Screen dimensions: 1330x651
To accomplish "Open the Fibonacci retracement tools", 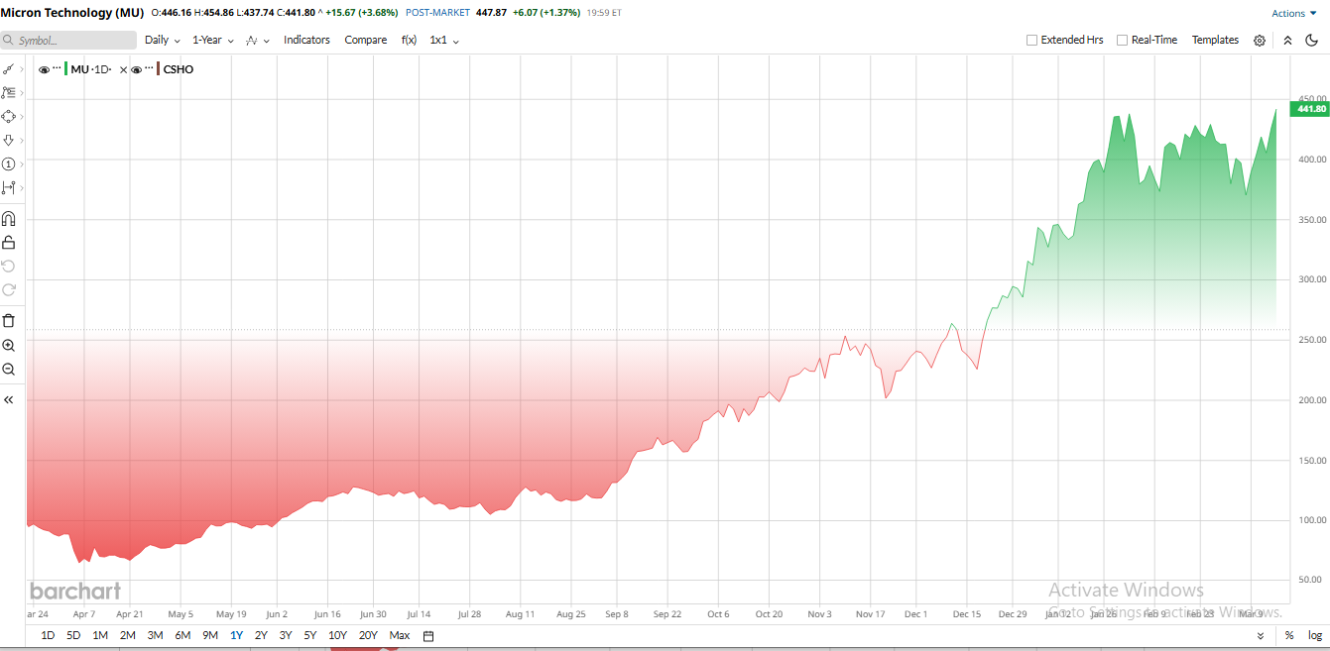I will click(x=8, y=92).
